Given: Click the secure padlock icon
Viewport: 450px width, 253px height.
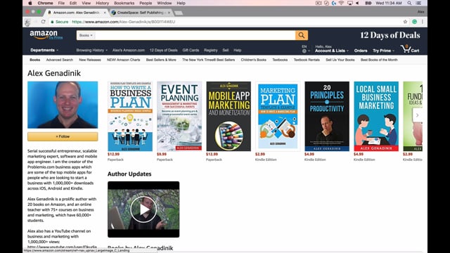Looking at the screenshot, I should pos(52,22).
